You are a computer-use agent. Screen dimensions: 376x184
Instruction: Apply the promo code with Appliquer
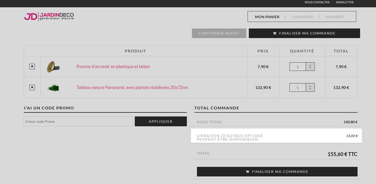pos(161,121)
